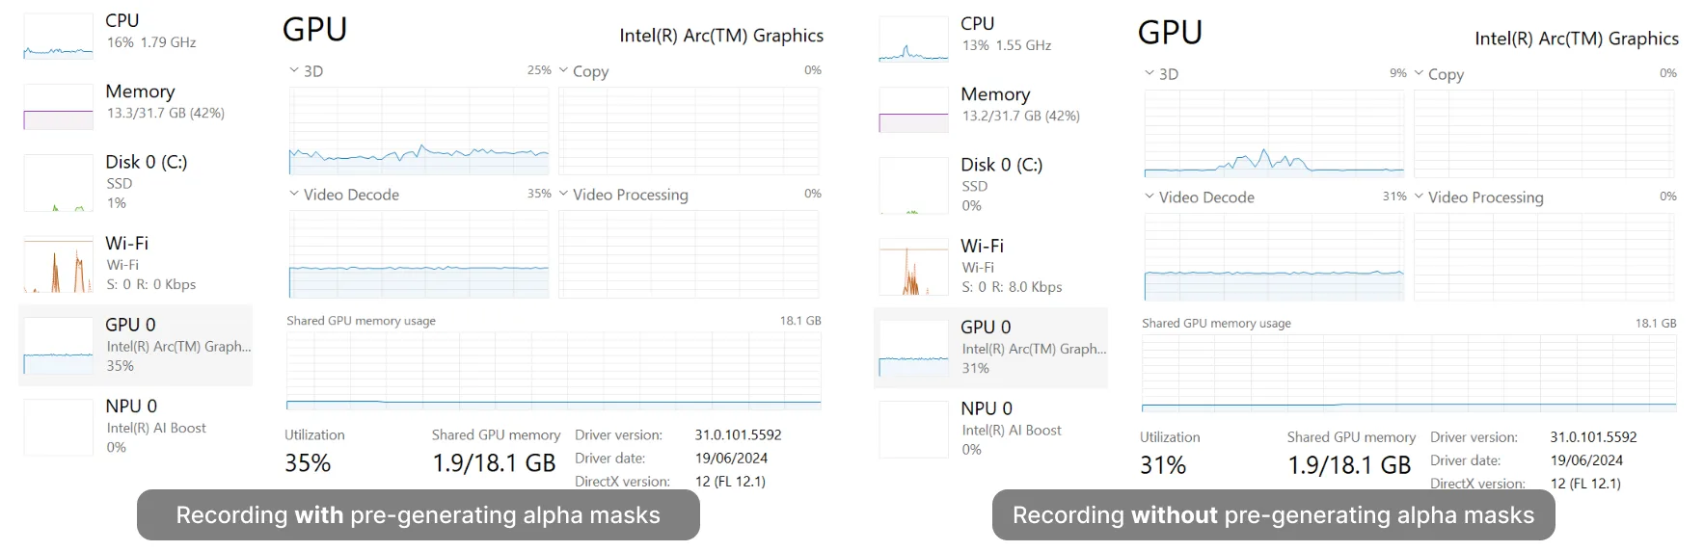Image resolution: width=1704 pixels, height=551 pixels.
Task: Click the Memory mini graph showing 13.3 GB used
Action: click(x=58, y=106)
